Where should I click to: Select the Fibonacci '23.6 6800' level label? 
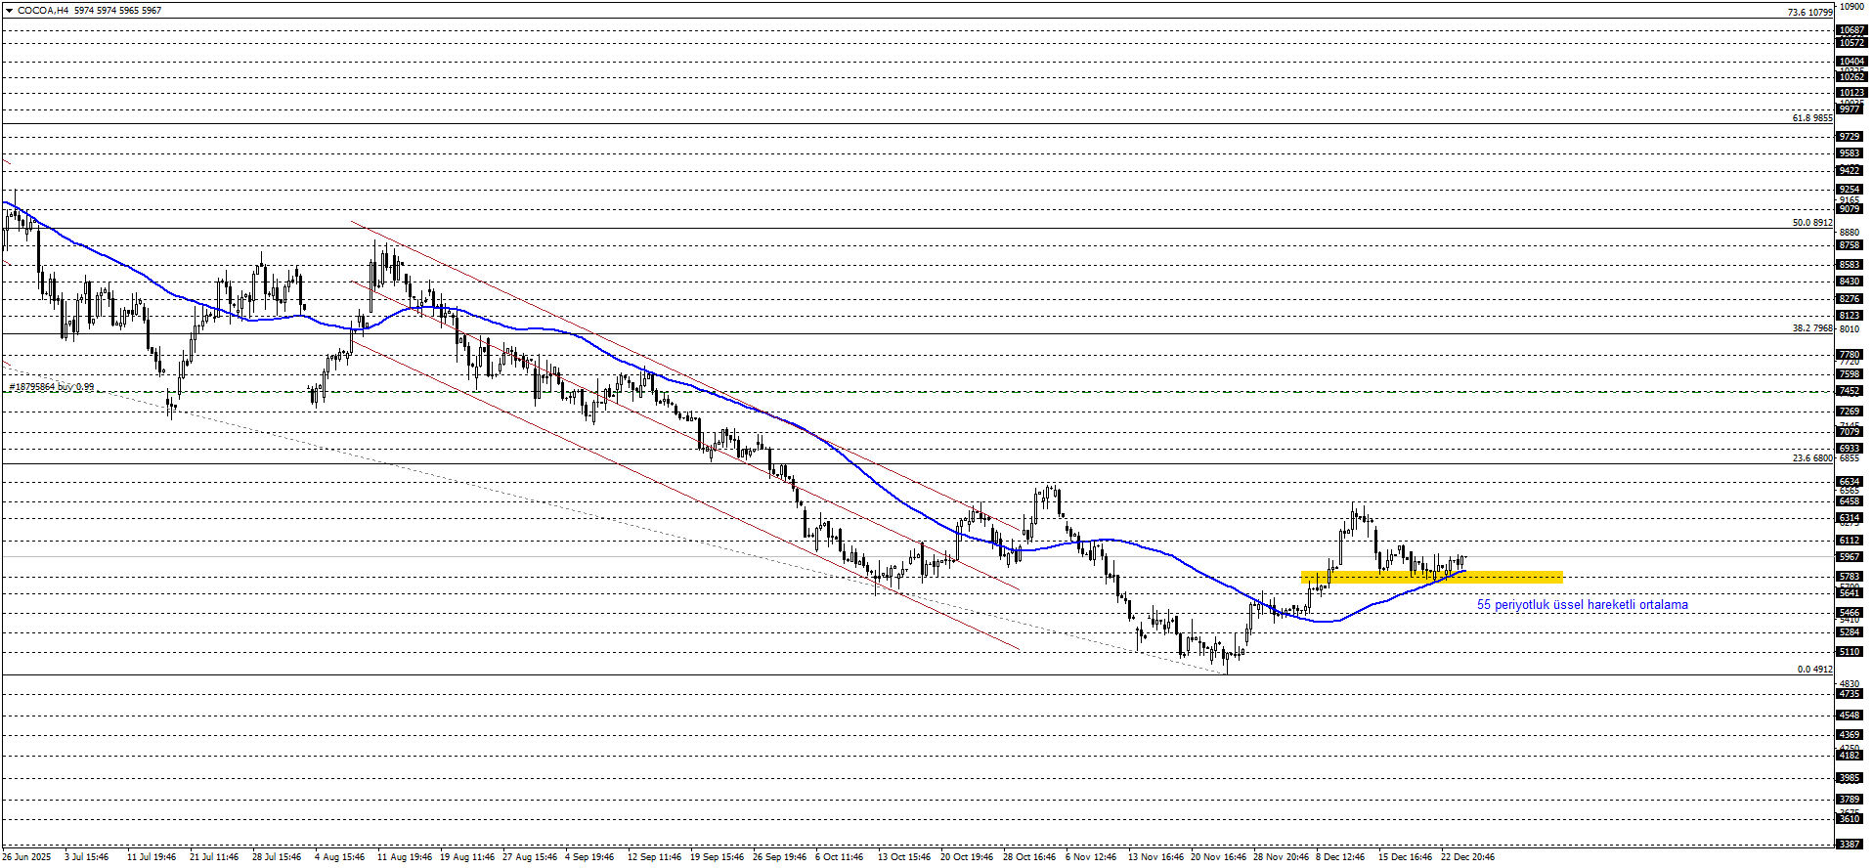1812,458
